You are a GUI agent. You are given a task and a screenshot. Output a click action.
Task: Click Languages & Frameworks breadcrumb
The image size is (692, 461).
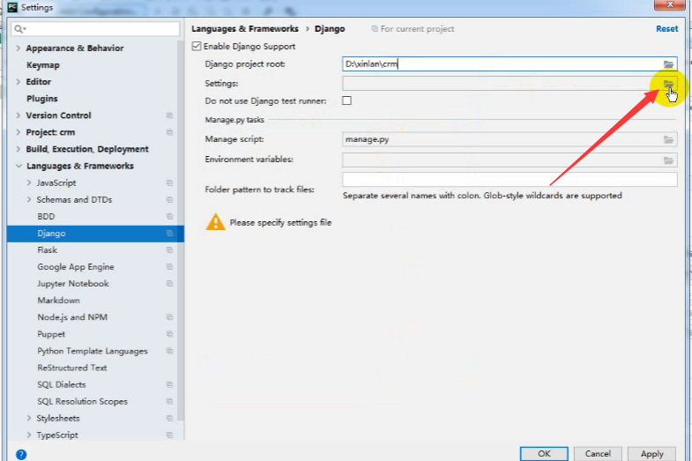tap(245, 29)
